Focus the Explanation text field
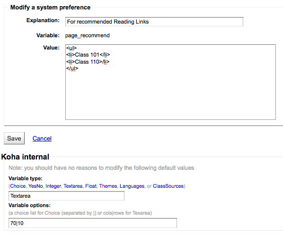 [x=154, y=22]
